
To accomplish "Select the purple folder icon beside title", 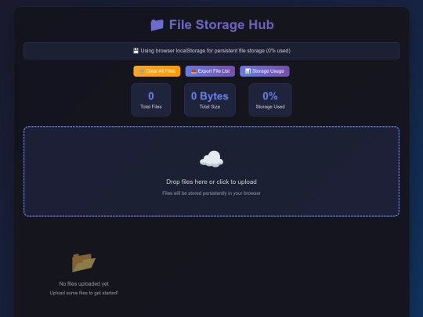I will tap(157, 25).
